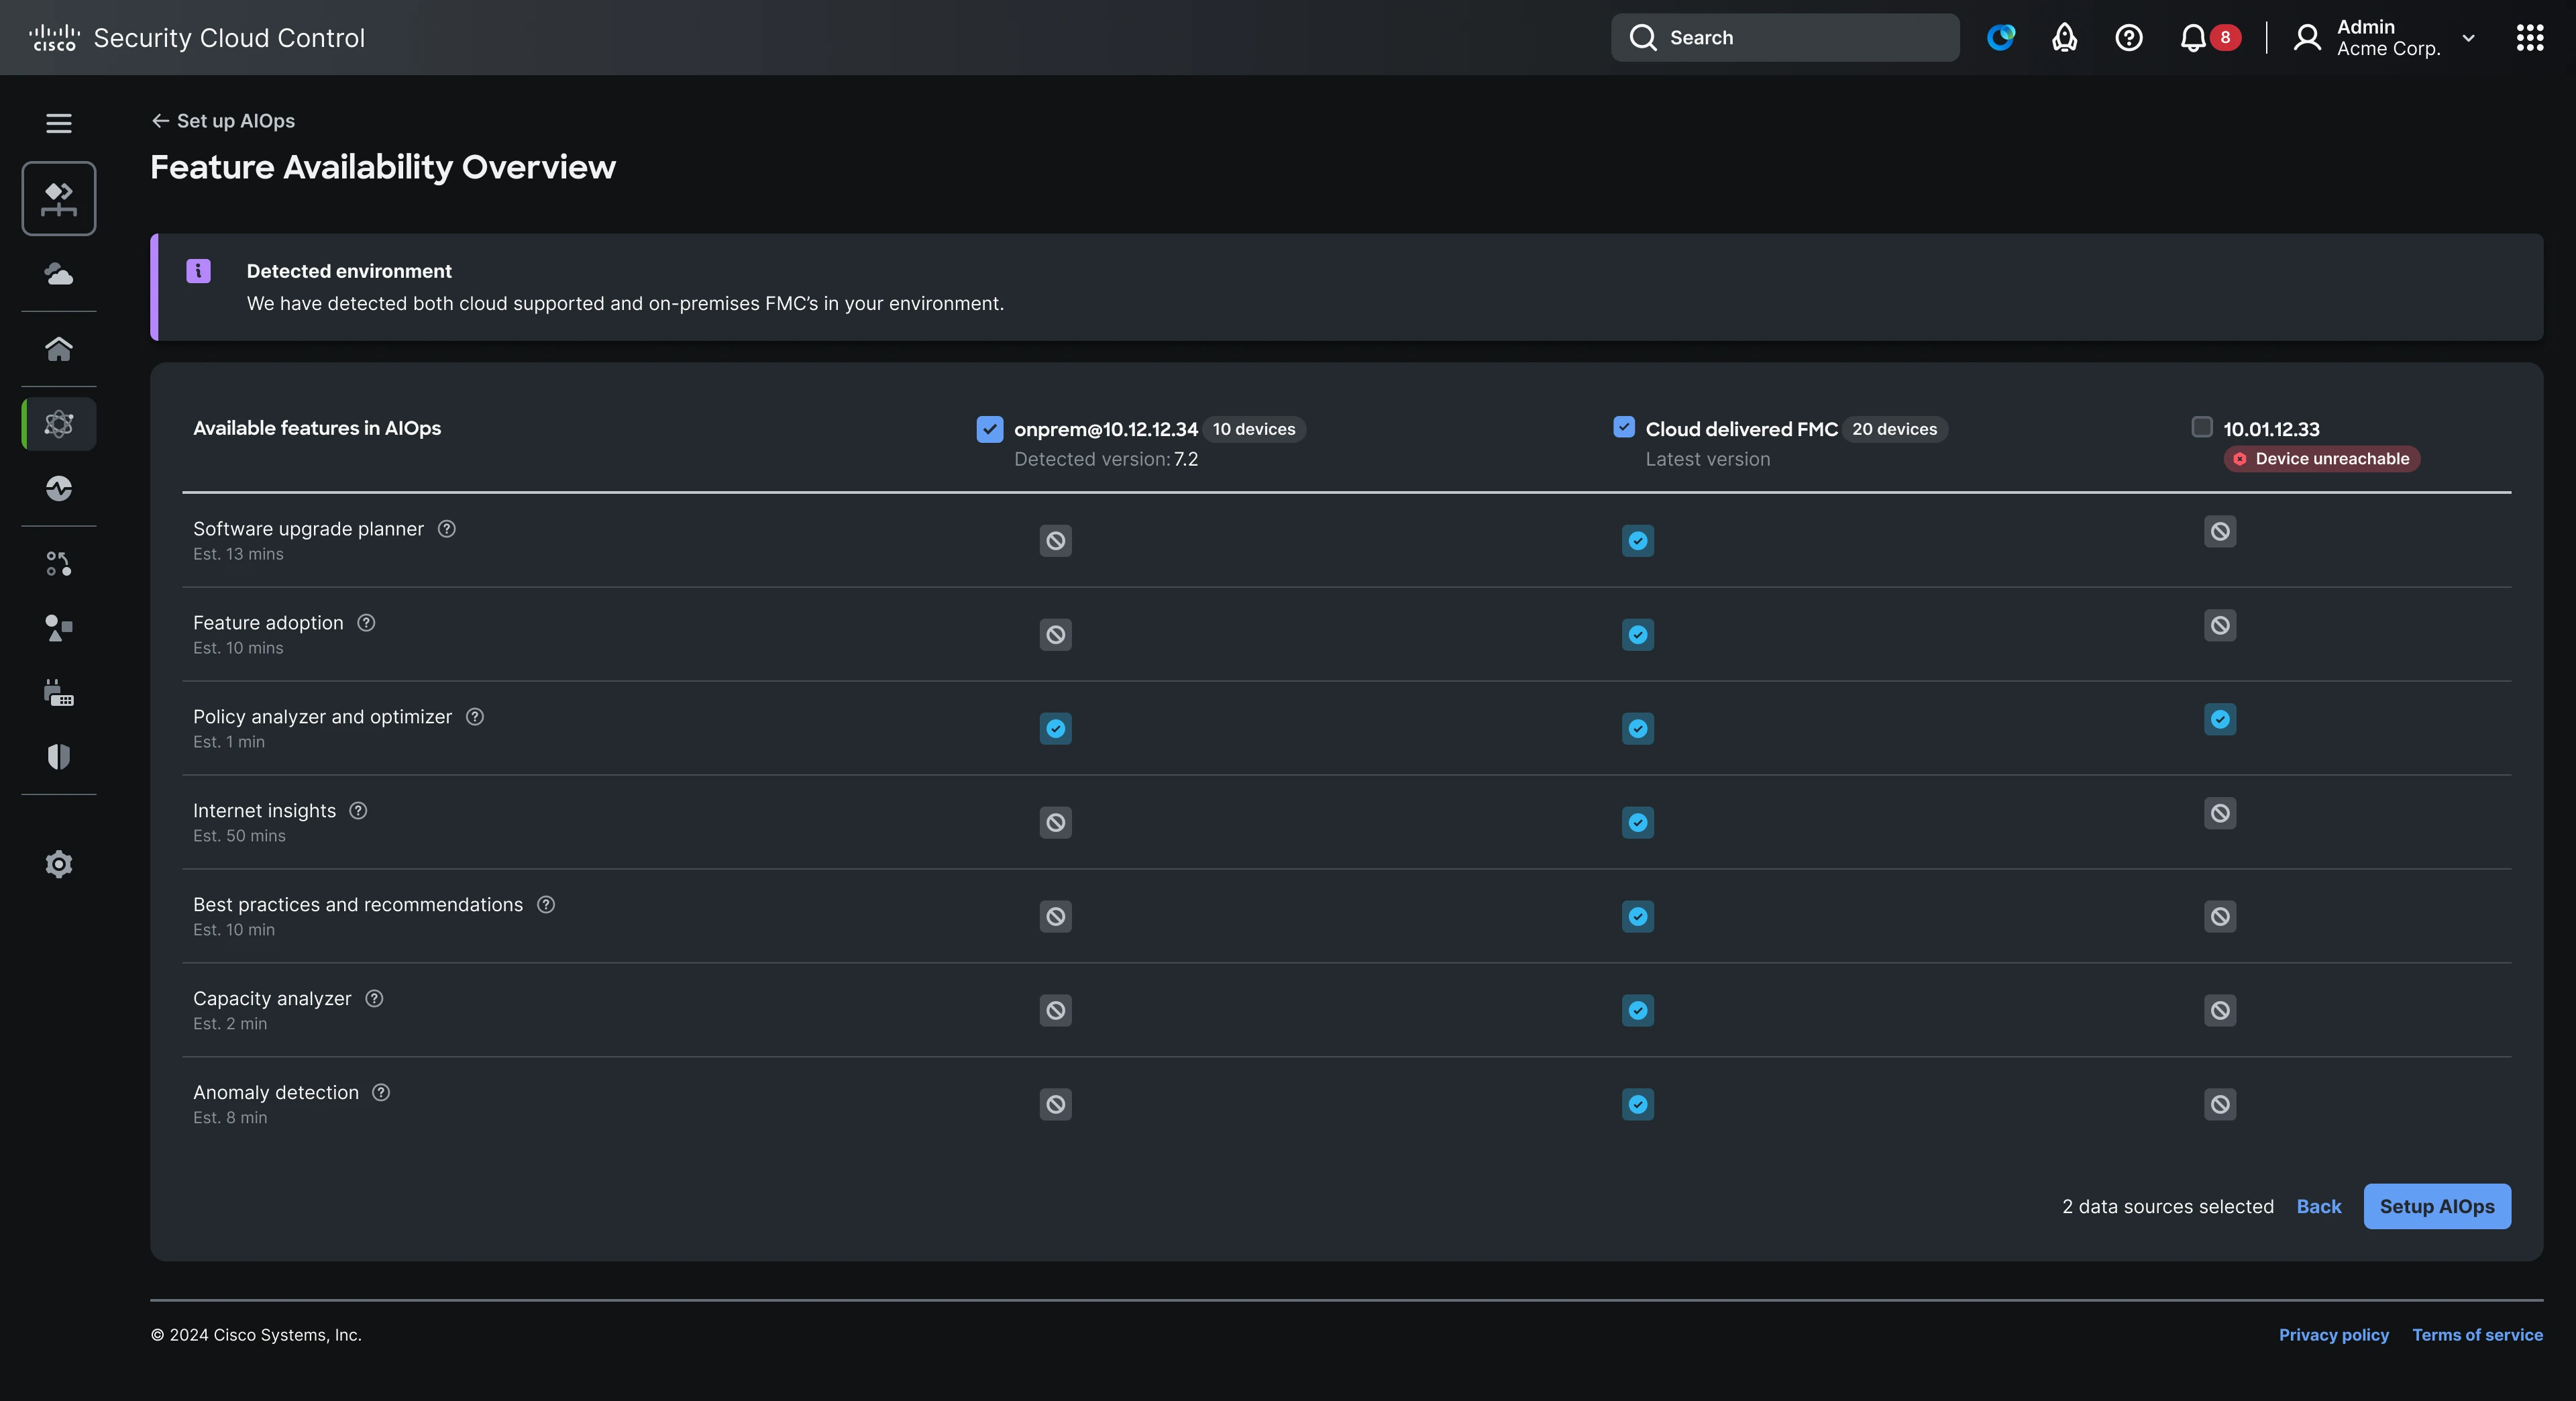Click the 10 devices badge

pos(1253,429)
